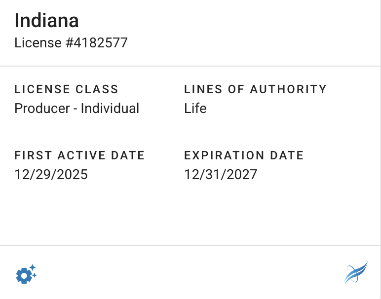The height and width of the screenshot is (299, 381).
Task: Click the License #4182577 text
Action: [71, 43]
